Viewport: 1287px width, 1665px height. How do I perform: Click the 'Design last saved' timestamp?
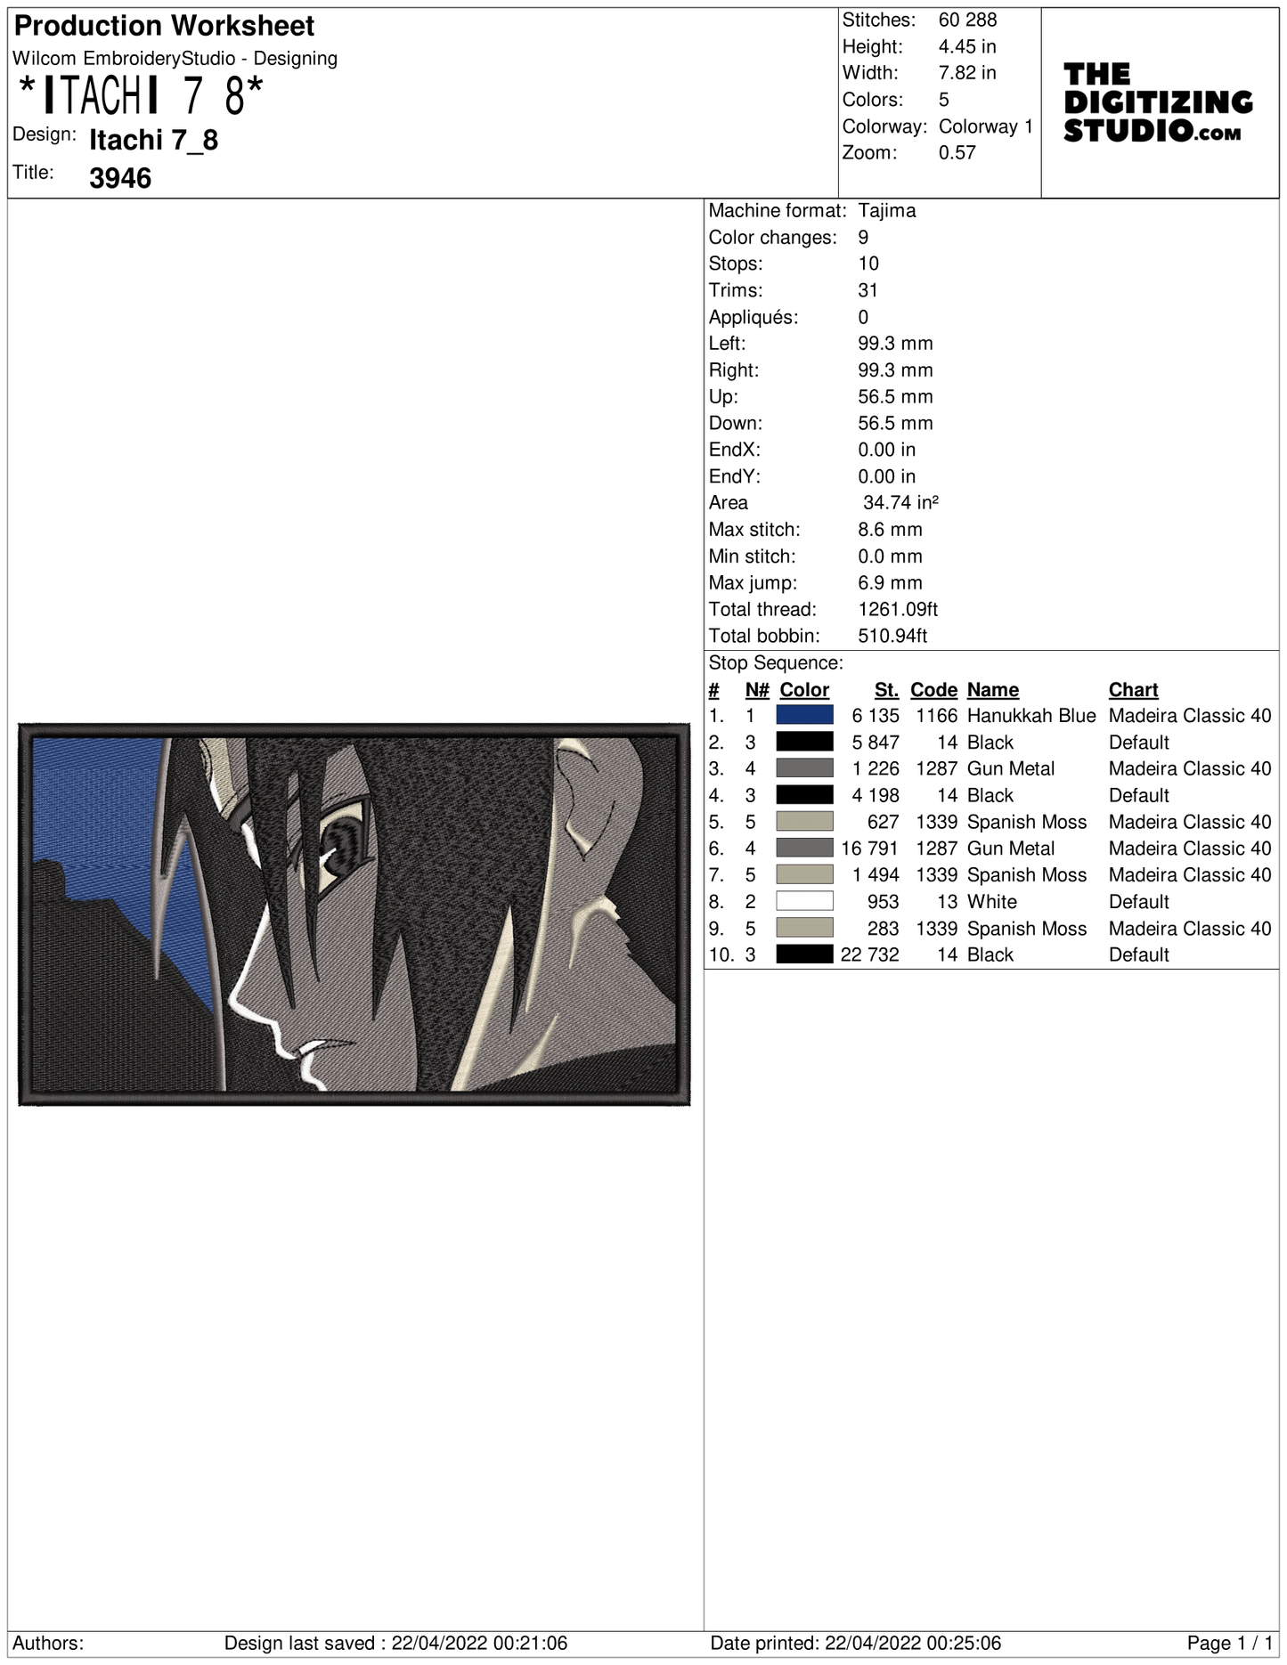click(395, 1643)
